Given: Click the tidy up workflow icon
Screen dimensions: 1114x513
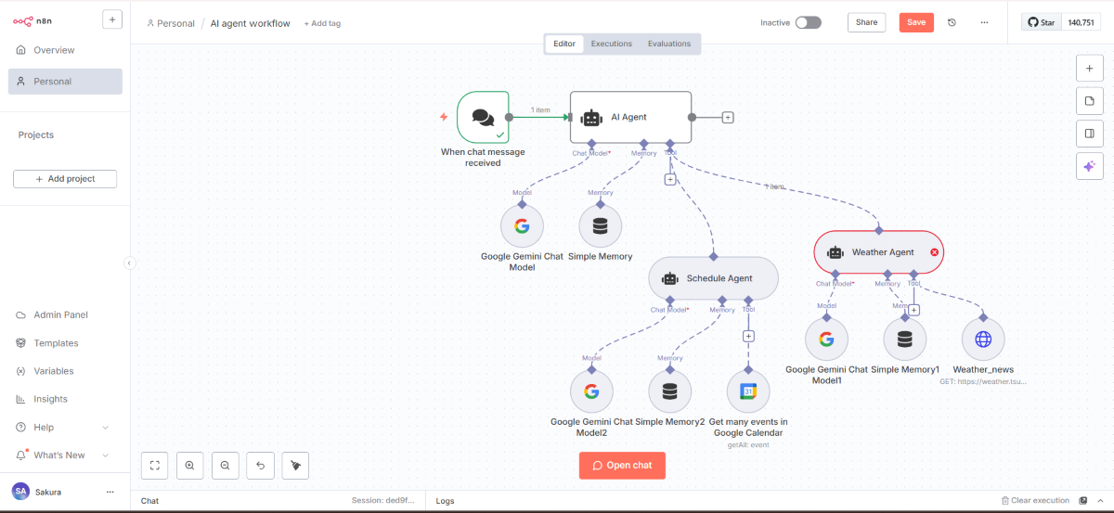Looking at the screenshot, I should point(295,465).
